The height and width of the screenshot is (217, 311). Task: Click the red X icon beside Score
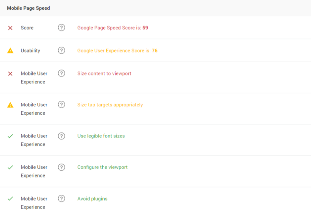point(10,28)
